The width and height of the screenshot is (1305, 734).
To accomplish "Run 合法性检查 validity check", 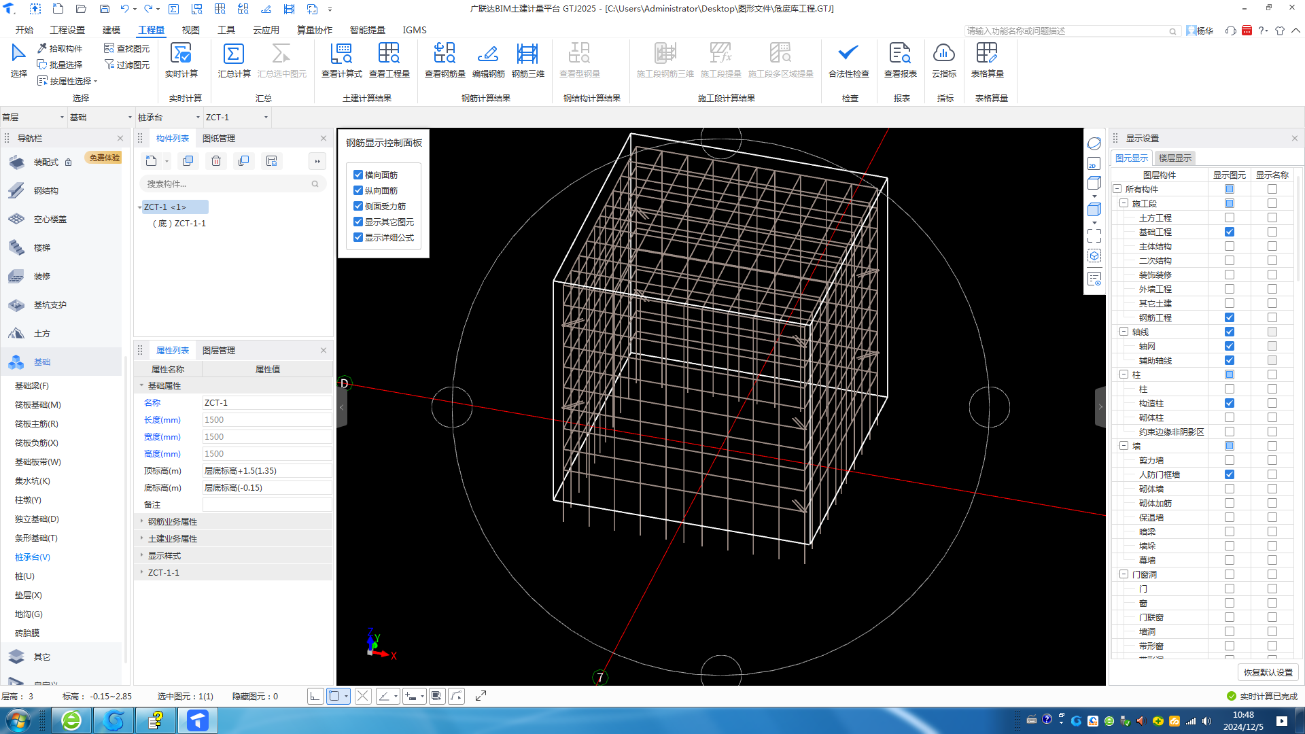I will pos(848,54).
